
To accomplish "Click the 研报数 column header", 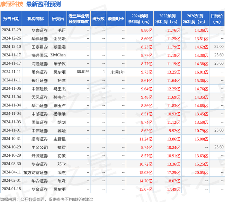I will pos(98,19).
